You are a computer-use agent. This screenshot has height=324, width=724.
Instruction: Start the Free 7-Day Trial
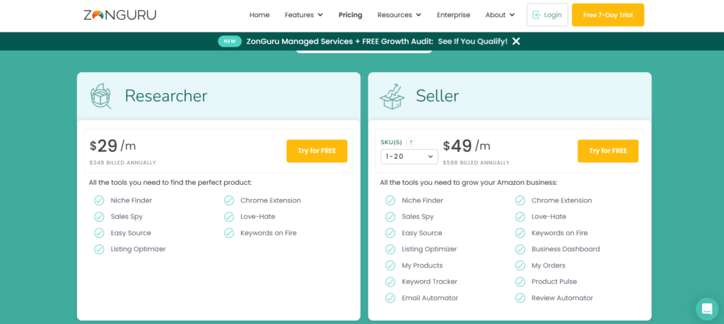tap(607, 15)
